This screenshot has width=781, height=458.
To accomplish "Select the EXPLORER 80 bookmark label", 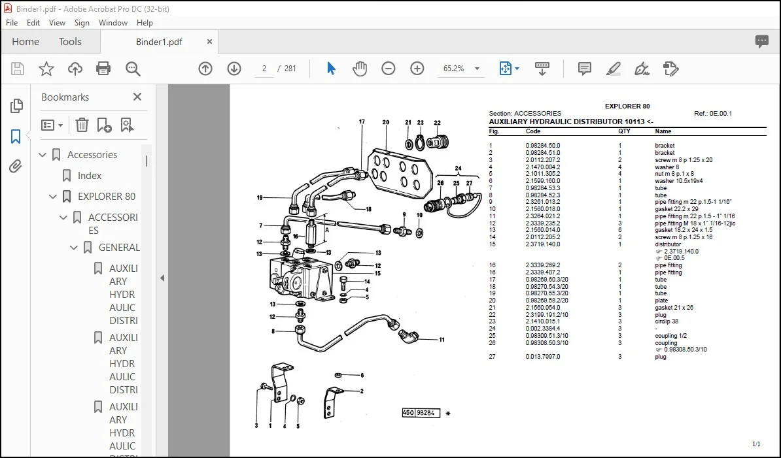I will point(107,197).
